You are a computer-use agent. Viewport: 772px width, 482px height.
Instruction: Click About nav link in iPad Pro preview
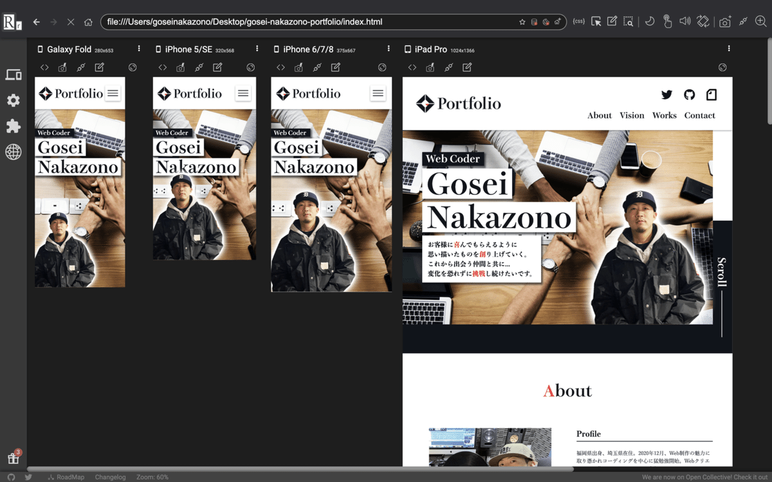(x=600, y=115)
